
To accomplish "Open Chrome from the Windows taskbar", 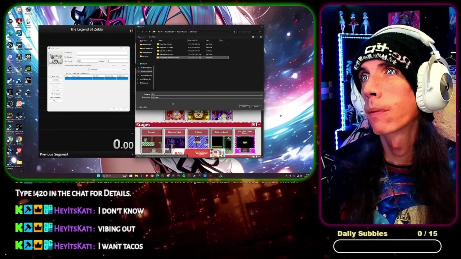I will (152, 176).
